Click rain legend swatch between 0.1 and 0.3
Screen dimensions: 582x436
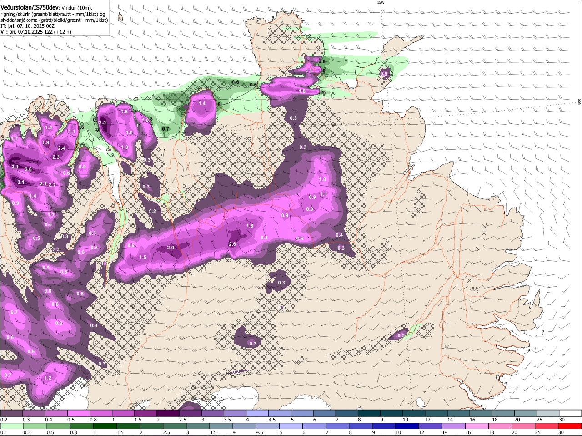coord(12,426)
